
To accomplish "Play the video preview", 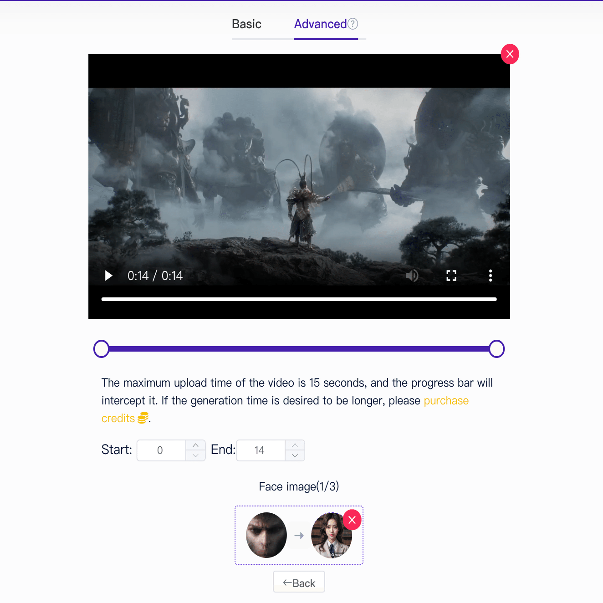I will tap(108, 276).
